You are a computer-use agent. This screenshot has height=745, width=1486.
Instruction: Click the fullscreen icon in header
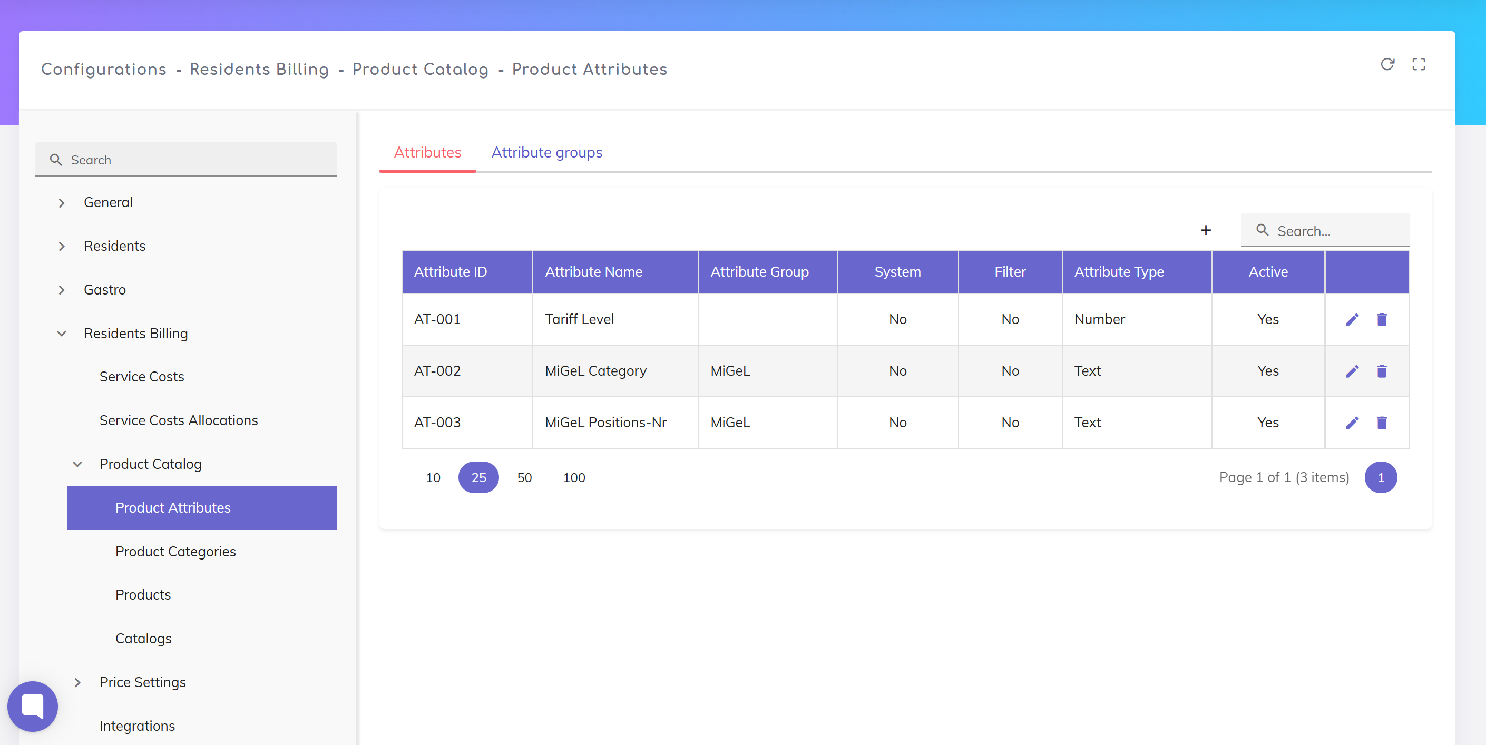(x=1418, y=64)
